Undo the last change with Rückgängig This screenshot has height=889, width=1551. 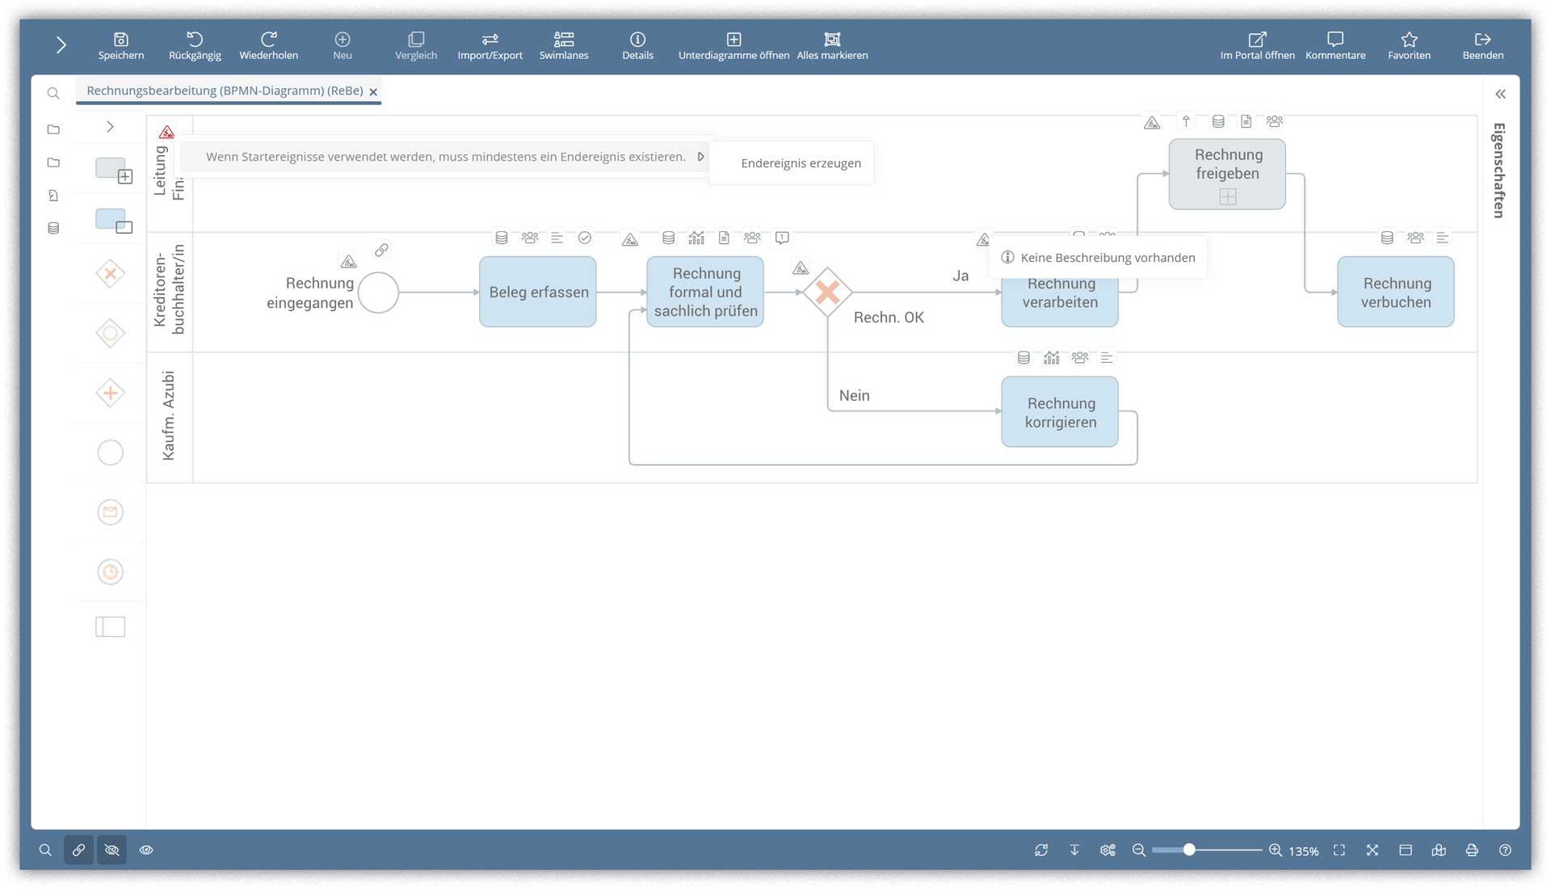(x=195, y=46)
